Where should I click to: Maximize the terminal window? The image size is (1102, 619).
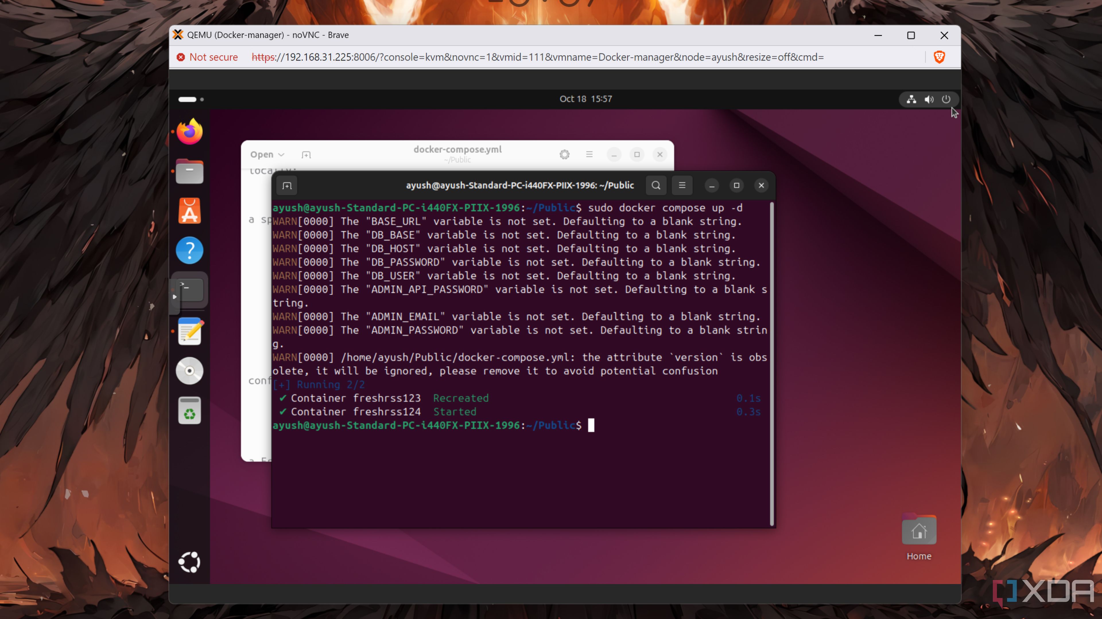737,185
